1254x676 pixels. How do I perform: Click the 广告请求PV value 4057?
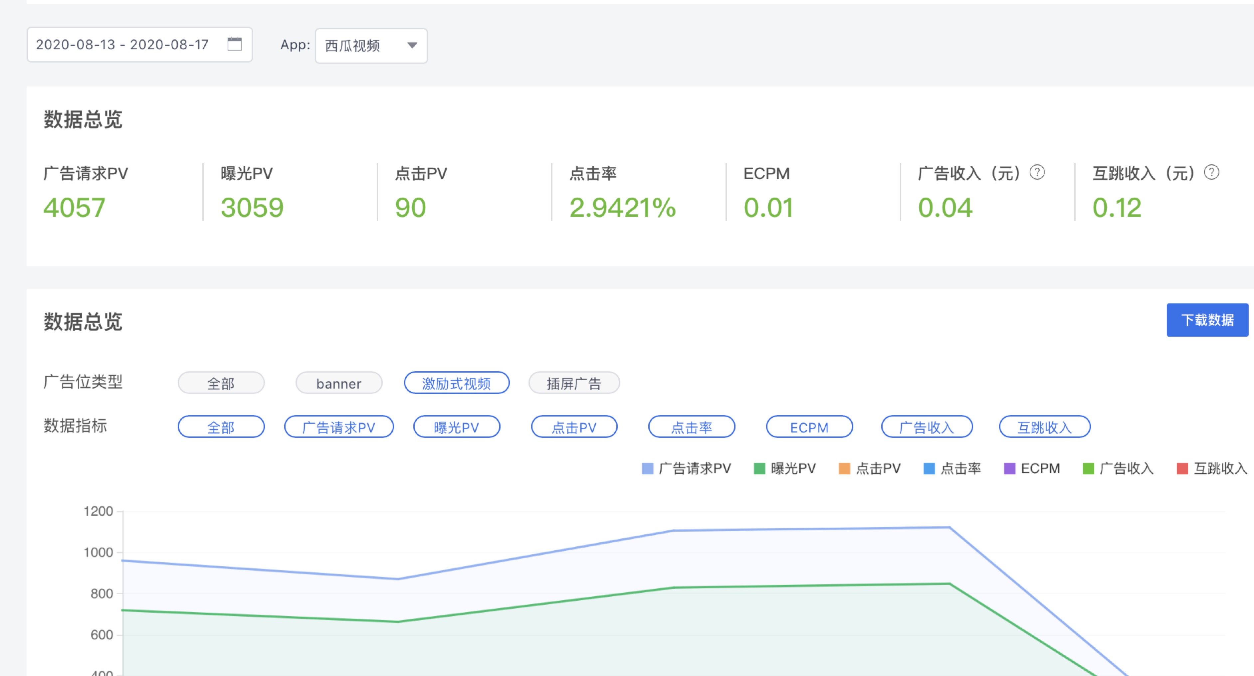coord(75,208)
